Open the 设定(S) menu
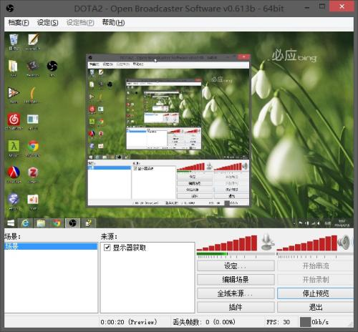The height and width of the screenshot is (332, 358). point(48,23)
